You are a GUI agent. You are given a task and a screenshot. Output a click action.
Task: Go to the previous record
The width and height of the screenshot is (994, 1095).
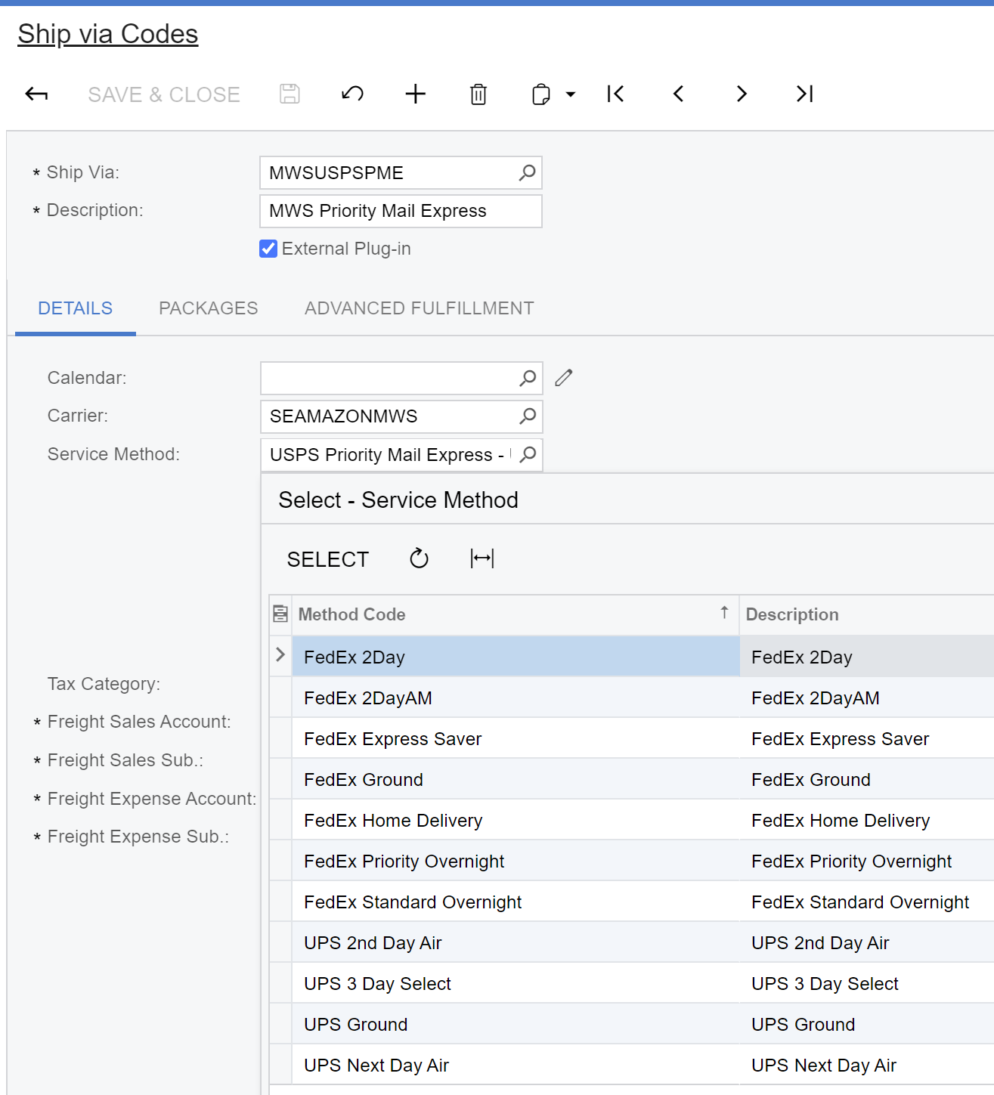(x=679, y=94)
